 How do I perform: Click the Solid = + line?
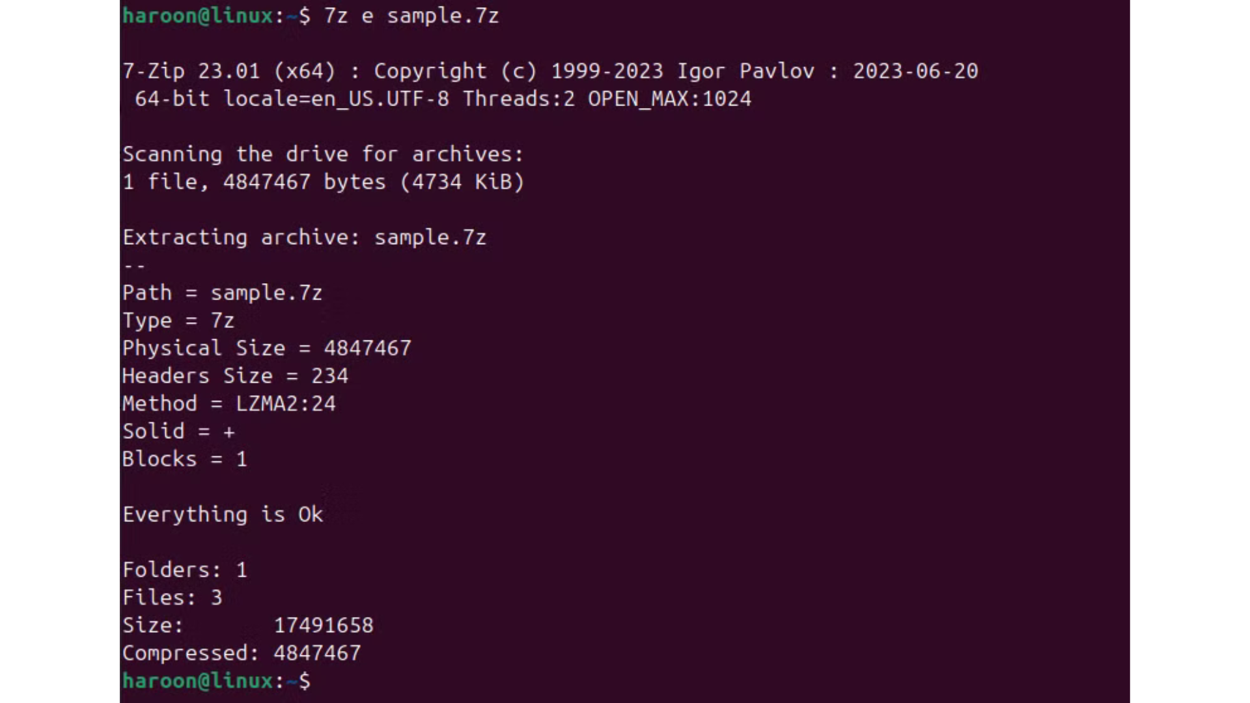pos(178,432)
